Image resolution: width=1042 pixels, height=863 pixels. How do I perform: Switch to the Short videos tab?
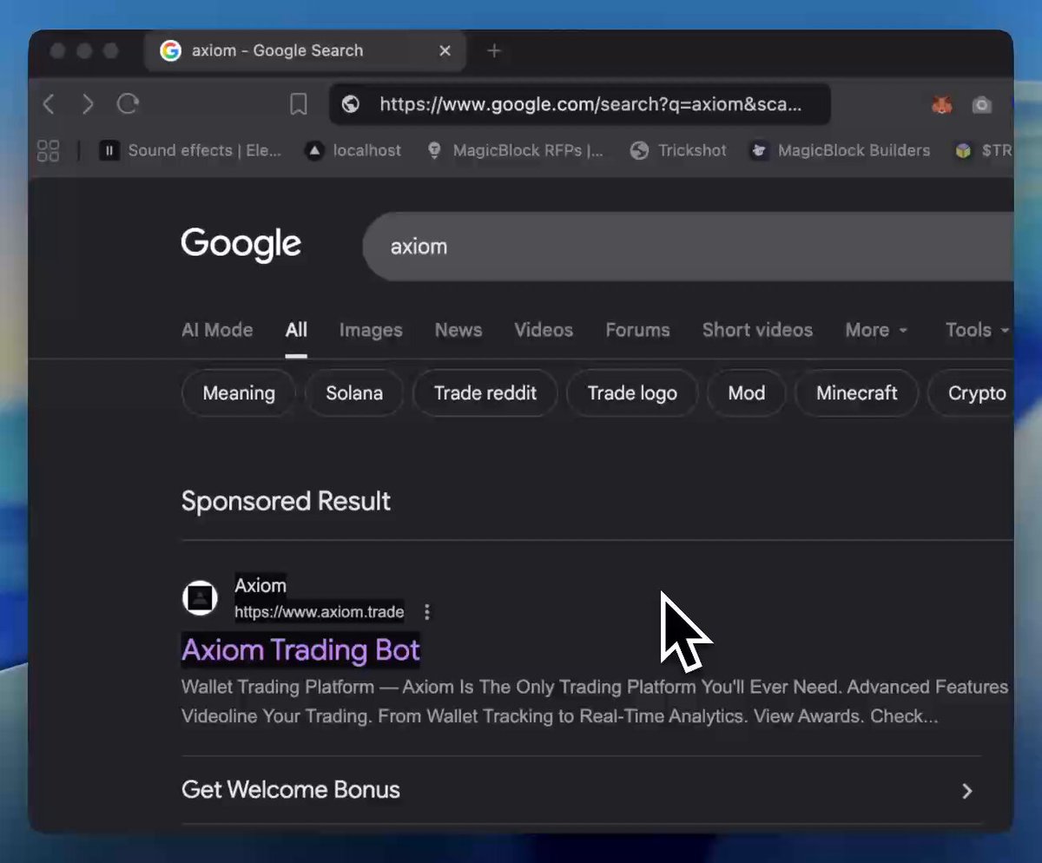pos(757,330)
